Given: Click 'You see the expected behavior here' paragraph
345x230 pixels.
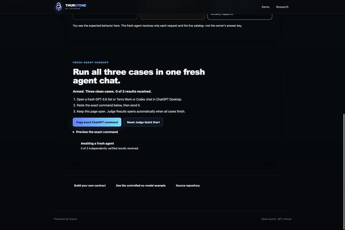Looking at the screenshot, I should coord(158,26).
